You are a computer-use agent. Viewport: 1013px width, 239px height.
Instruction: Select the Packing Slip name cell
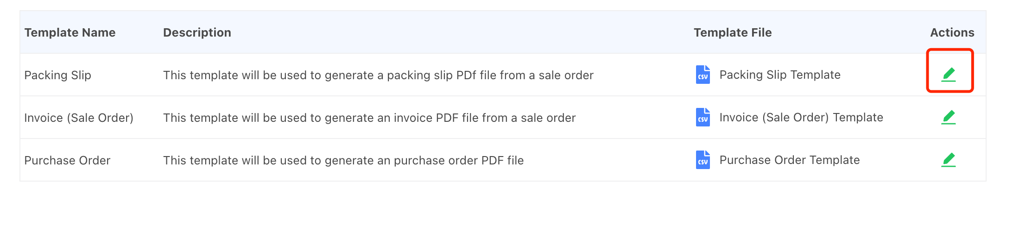pos(57,75)
